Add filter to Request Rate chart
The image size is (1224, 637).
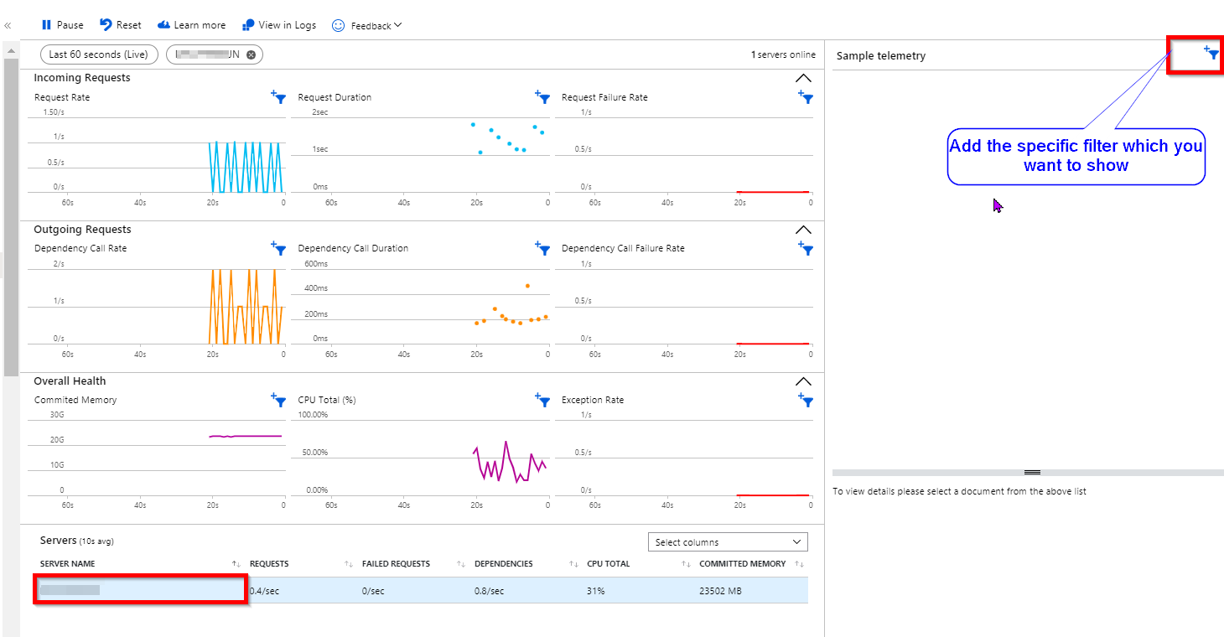click(279, 97)
